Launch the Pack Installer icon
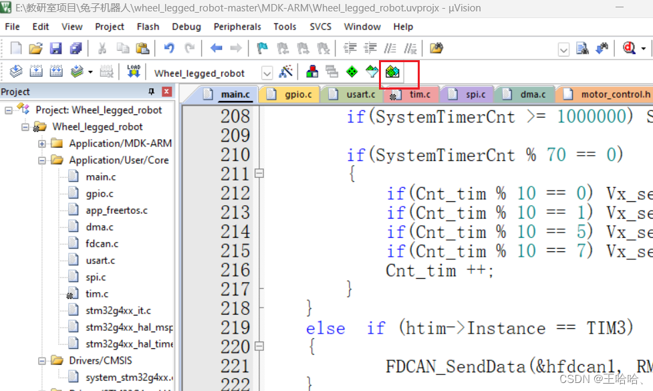Viewport: 653px width, 391px height. 392,72
